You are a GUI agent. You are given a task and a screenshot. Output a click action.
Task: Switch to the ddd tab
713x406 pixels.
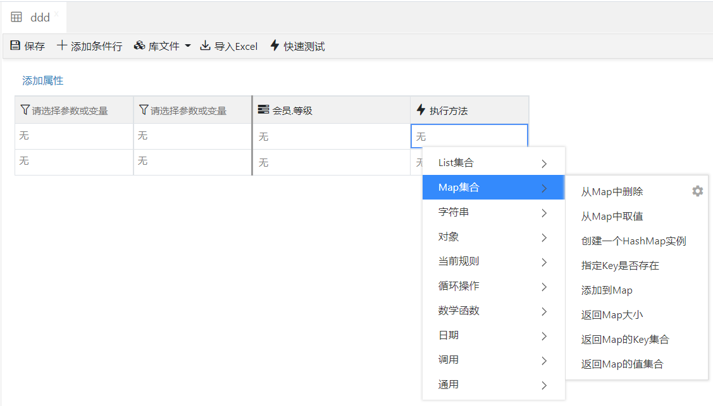(39, 18)
